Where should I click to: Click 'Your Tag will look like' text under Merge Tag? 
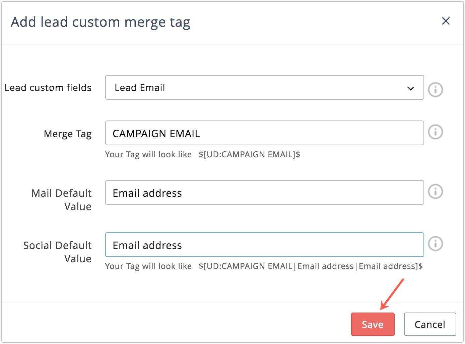pyautogui.click(x=148, y=154)
